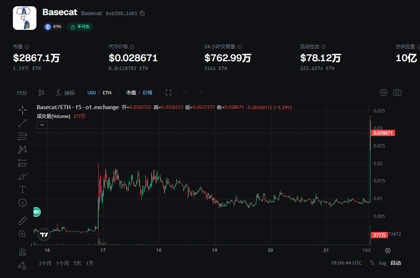
Task: Select the 1天 date range
Action: [90, 263]
